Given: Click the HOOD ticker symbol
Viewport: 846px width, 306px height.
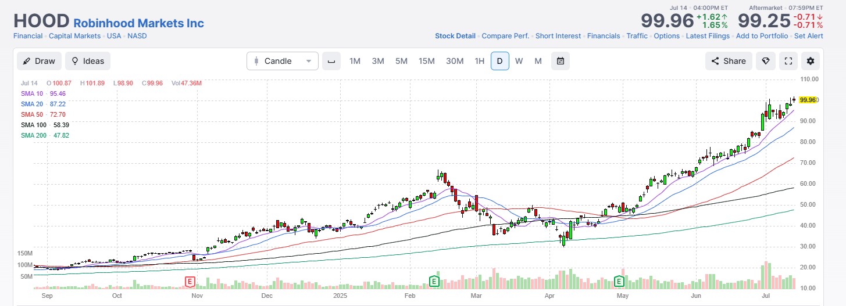Looking at the screenshot, I should tap(41, 21).
